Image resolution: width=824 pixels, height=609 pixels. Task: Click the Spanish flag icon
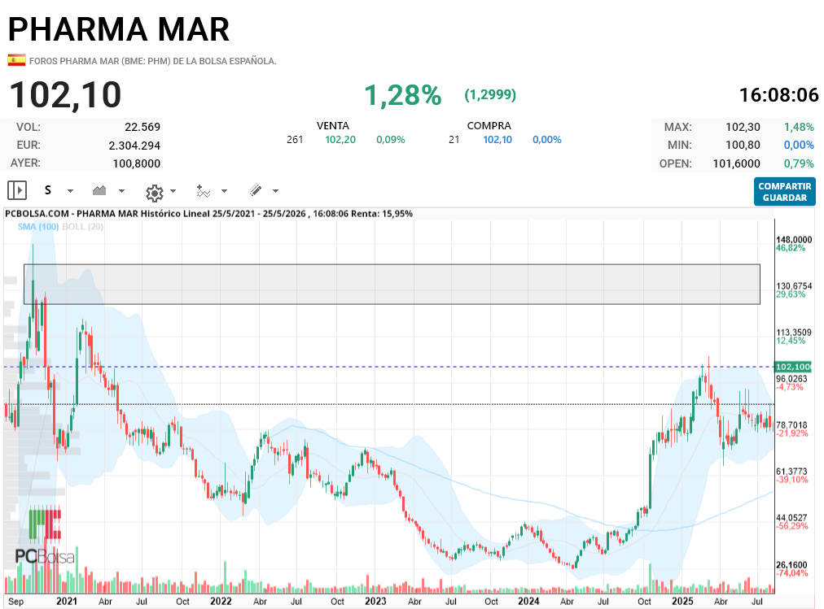(16, 60)
